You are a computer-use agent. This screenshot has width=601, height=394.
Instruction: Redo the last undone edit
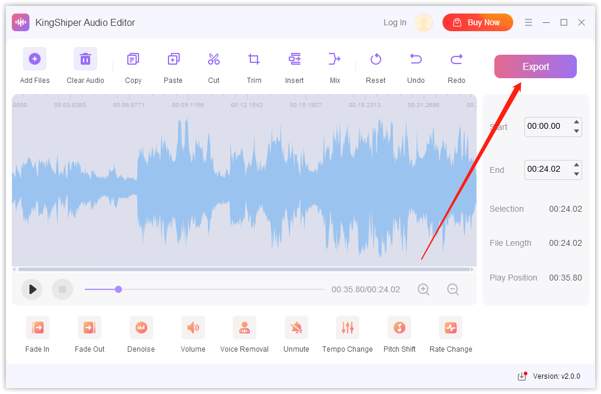(457, 59)
